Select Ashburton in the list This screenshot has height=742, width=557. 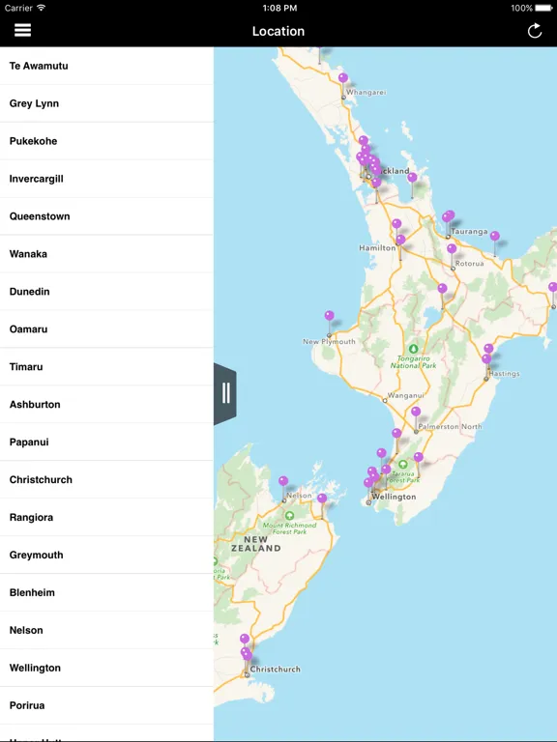coord(106,404)
